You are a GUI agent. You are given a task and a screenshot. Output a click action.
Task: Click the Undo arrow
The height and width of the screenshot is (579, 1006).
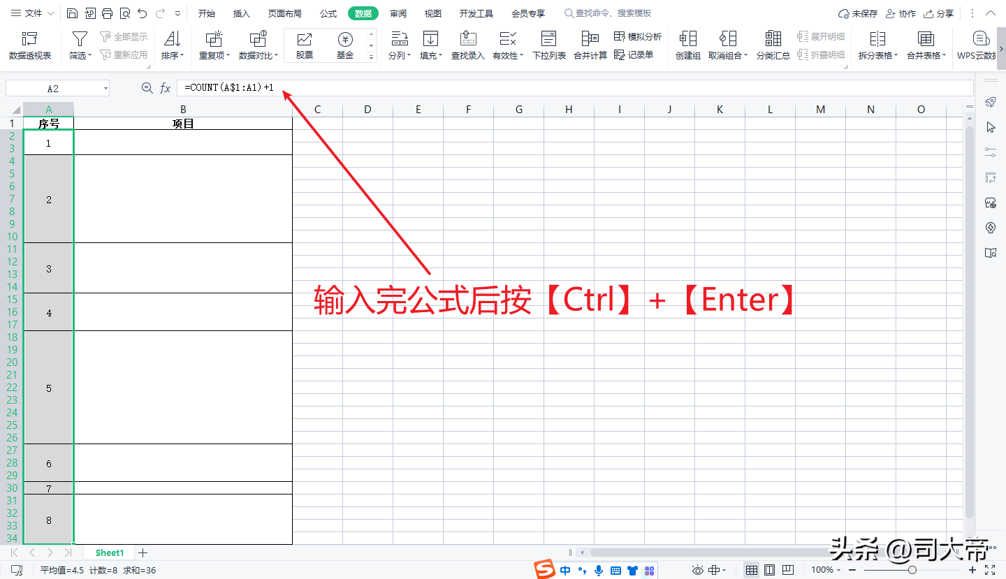coord(143,13)
